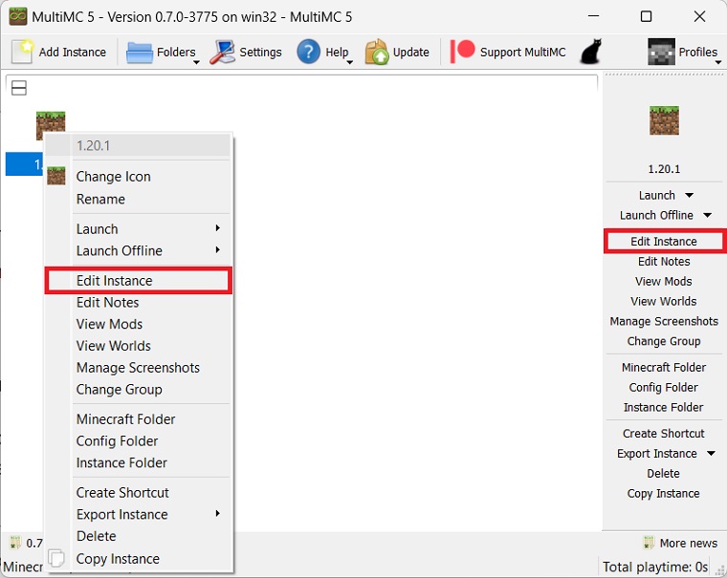Click the group collapse icon above the instance

coord(18,88)
